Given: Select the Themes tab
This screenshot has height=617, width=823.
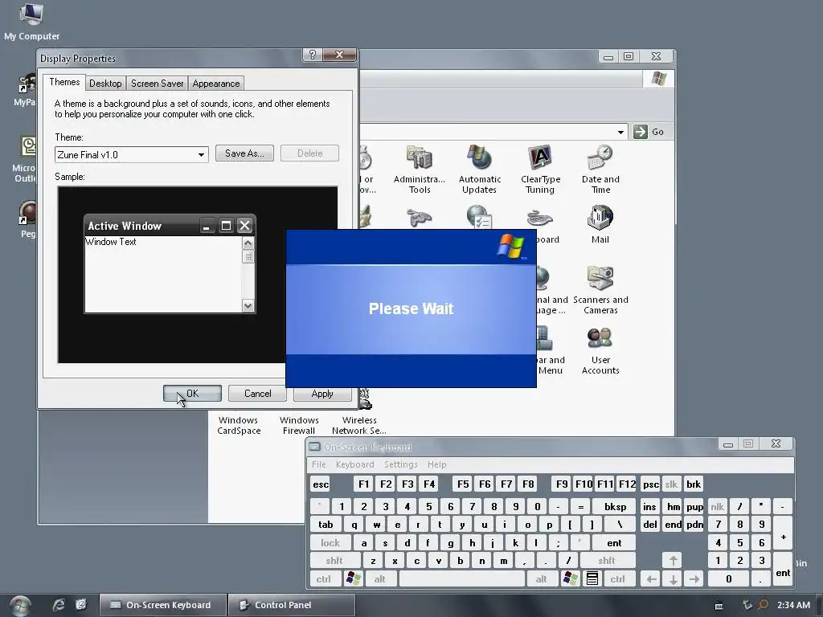Looking at the screenshot, I should (x=64, y=83).
